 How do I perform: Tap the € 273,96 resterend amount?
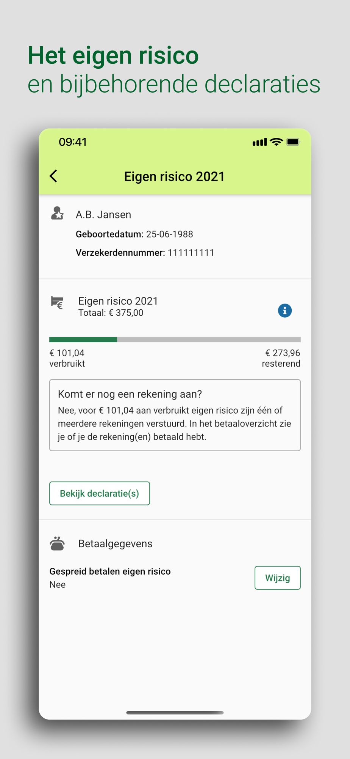(x=281, y=358)
